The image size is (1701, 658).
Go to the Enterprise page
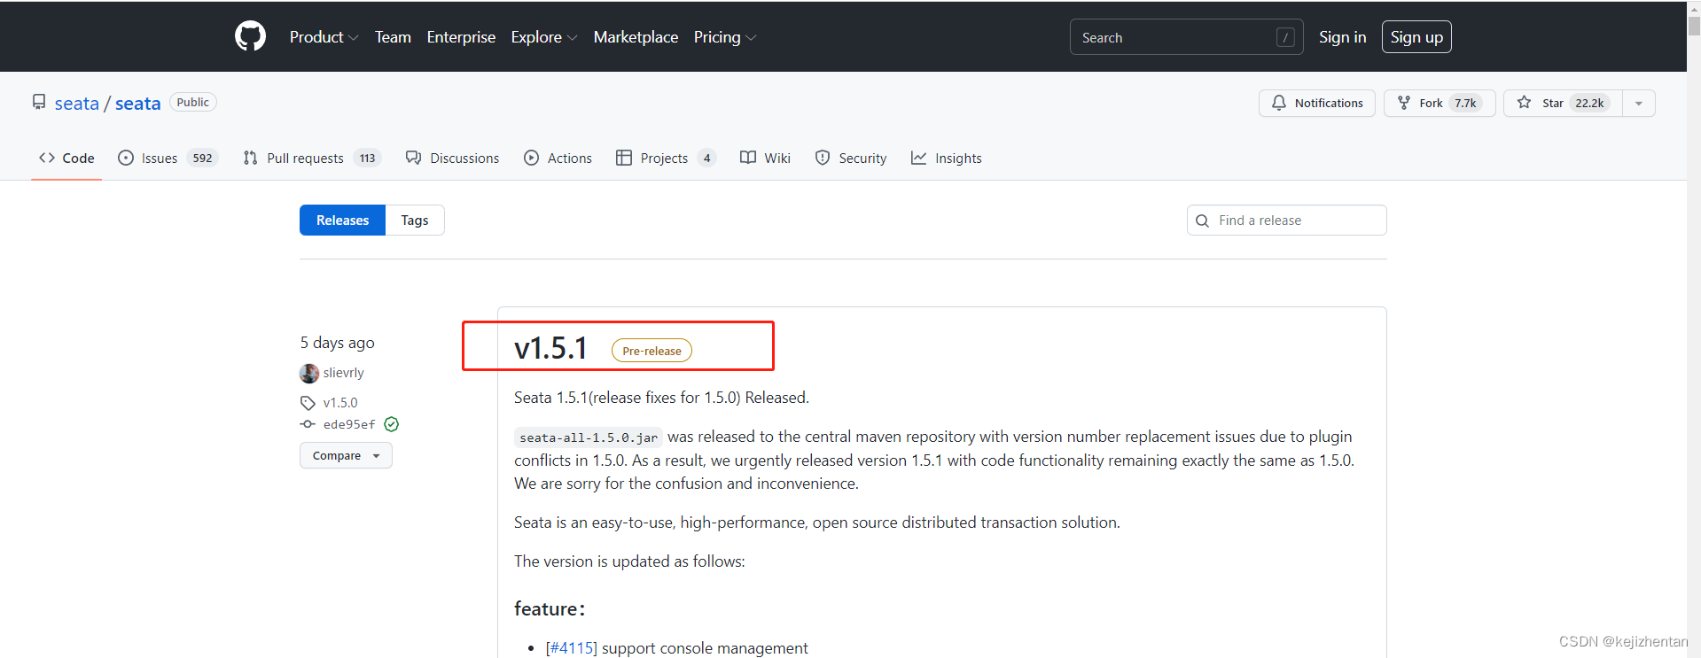click(461, 37)
